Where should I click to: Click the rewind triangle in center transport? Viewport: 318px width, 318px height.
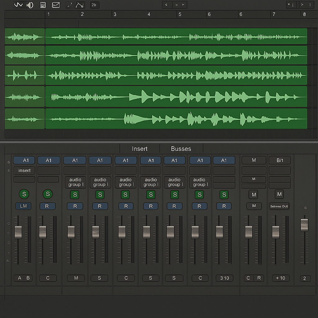coord(166,5)
